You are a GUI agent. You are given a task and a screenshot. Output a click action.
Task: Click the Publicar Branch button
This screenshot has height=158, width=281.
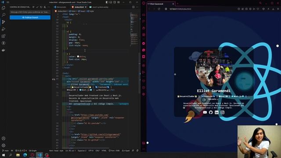(30, 18)
